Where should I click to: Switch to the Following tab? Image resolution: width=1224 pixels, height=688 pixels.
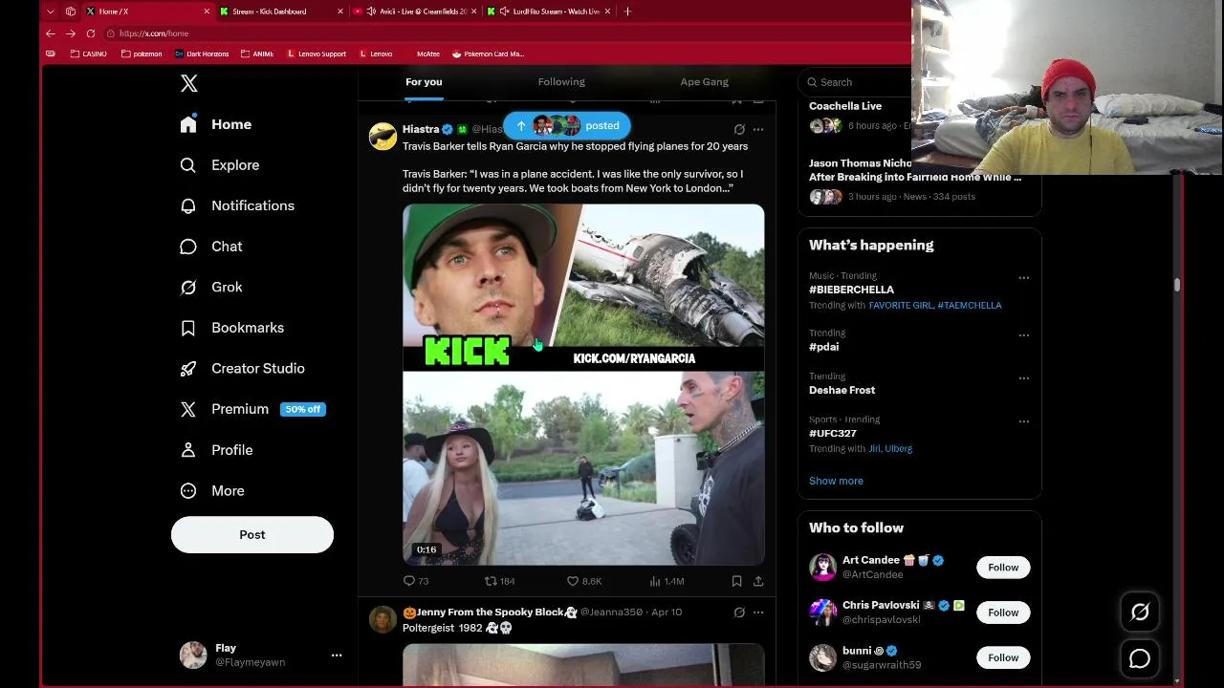(x=561, y=82)
